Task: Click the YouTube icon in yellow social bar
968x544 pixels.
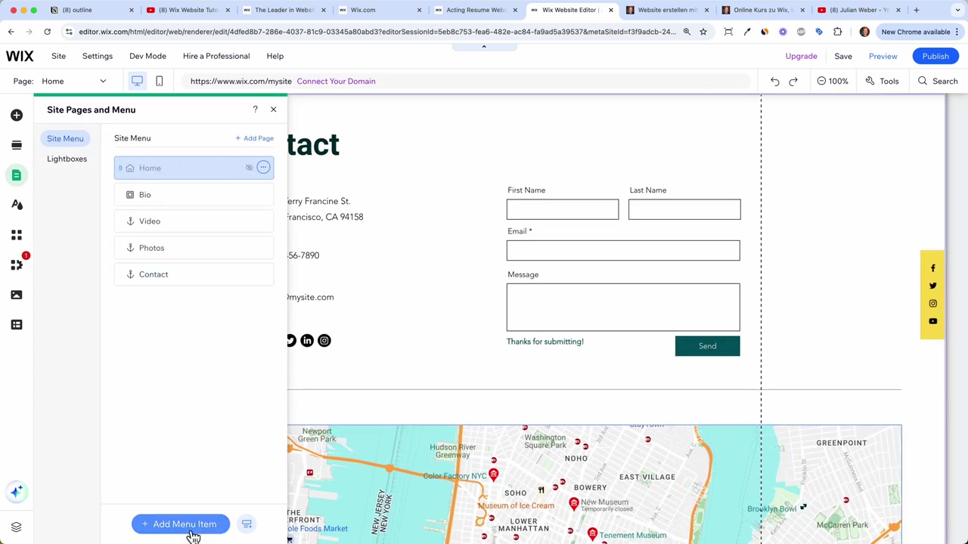Action: pyautogui.click(x=932, y=321)
